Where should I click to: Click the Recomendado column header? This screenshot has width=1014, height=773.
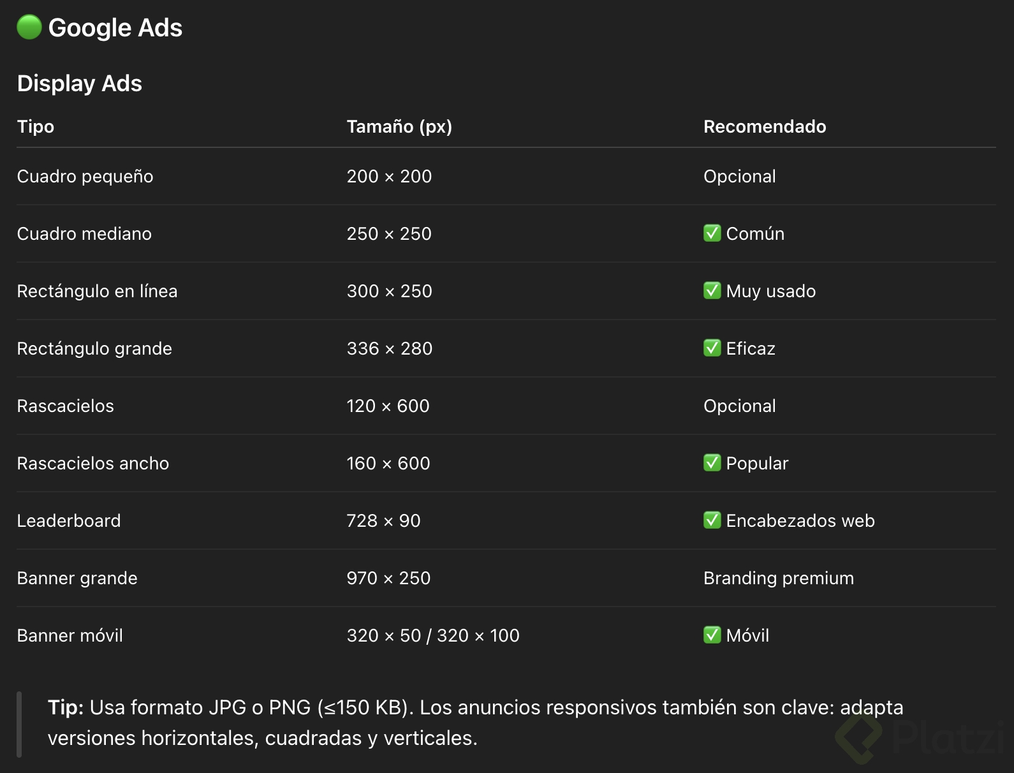(x=765, y=126)
